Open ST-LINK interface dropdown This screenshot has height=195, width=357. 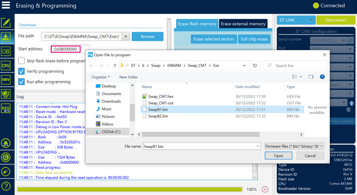point(311,20)
